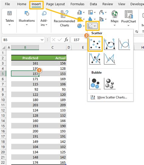144x165 pixels.
Task: Click the Enter formula checkmark
Action: 60,40
